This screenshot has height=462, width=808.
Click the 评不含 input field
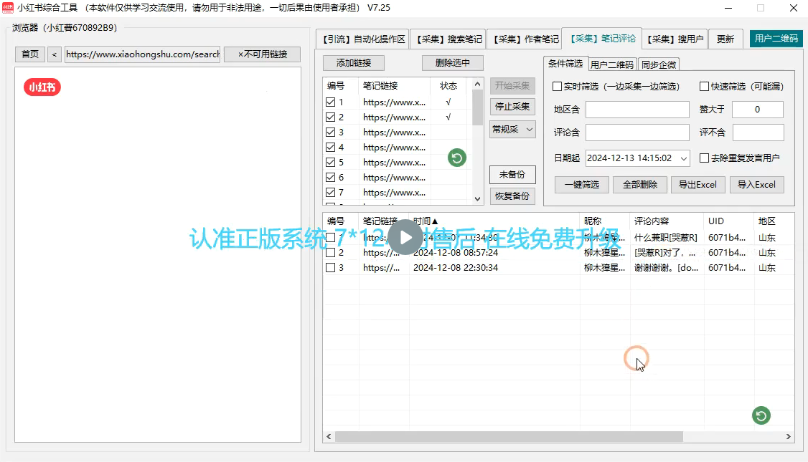(x=758, y=133)
